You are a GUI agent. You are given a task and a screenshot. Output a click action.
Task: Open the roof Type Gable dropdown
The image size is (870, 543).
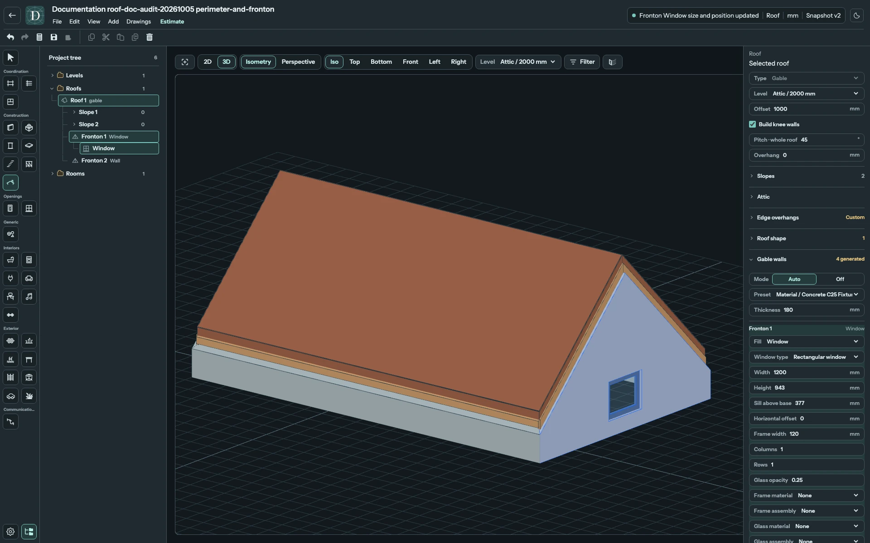coord(806,78)
